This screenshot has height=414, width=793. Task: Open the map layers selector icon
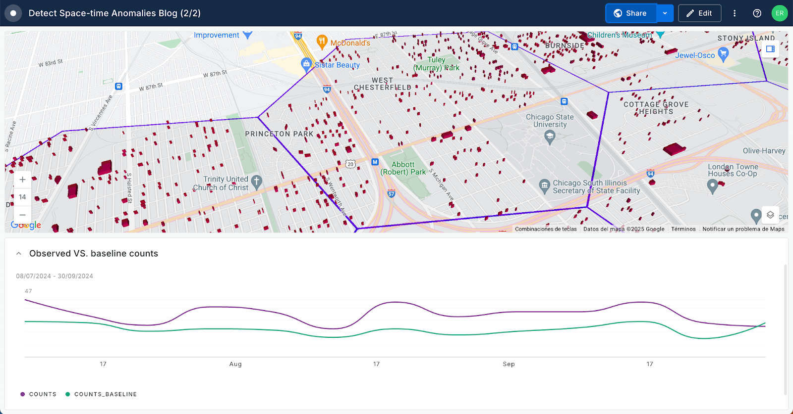(x=770, y=215)
